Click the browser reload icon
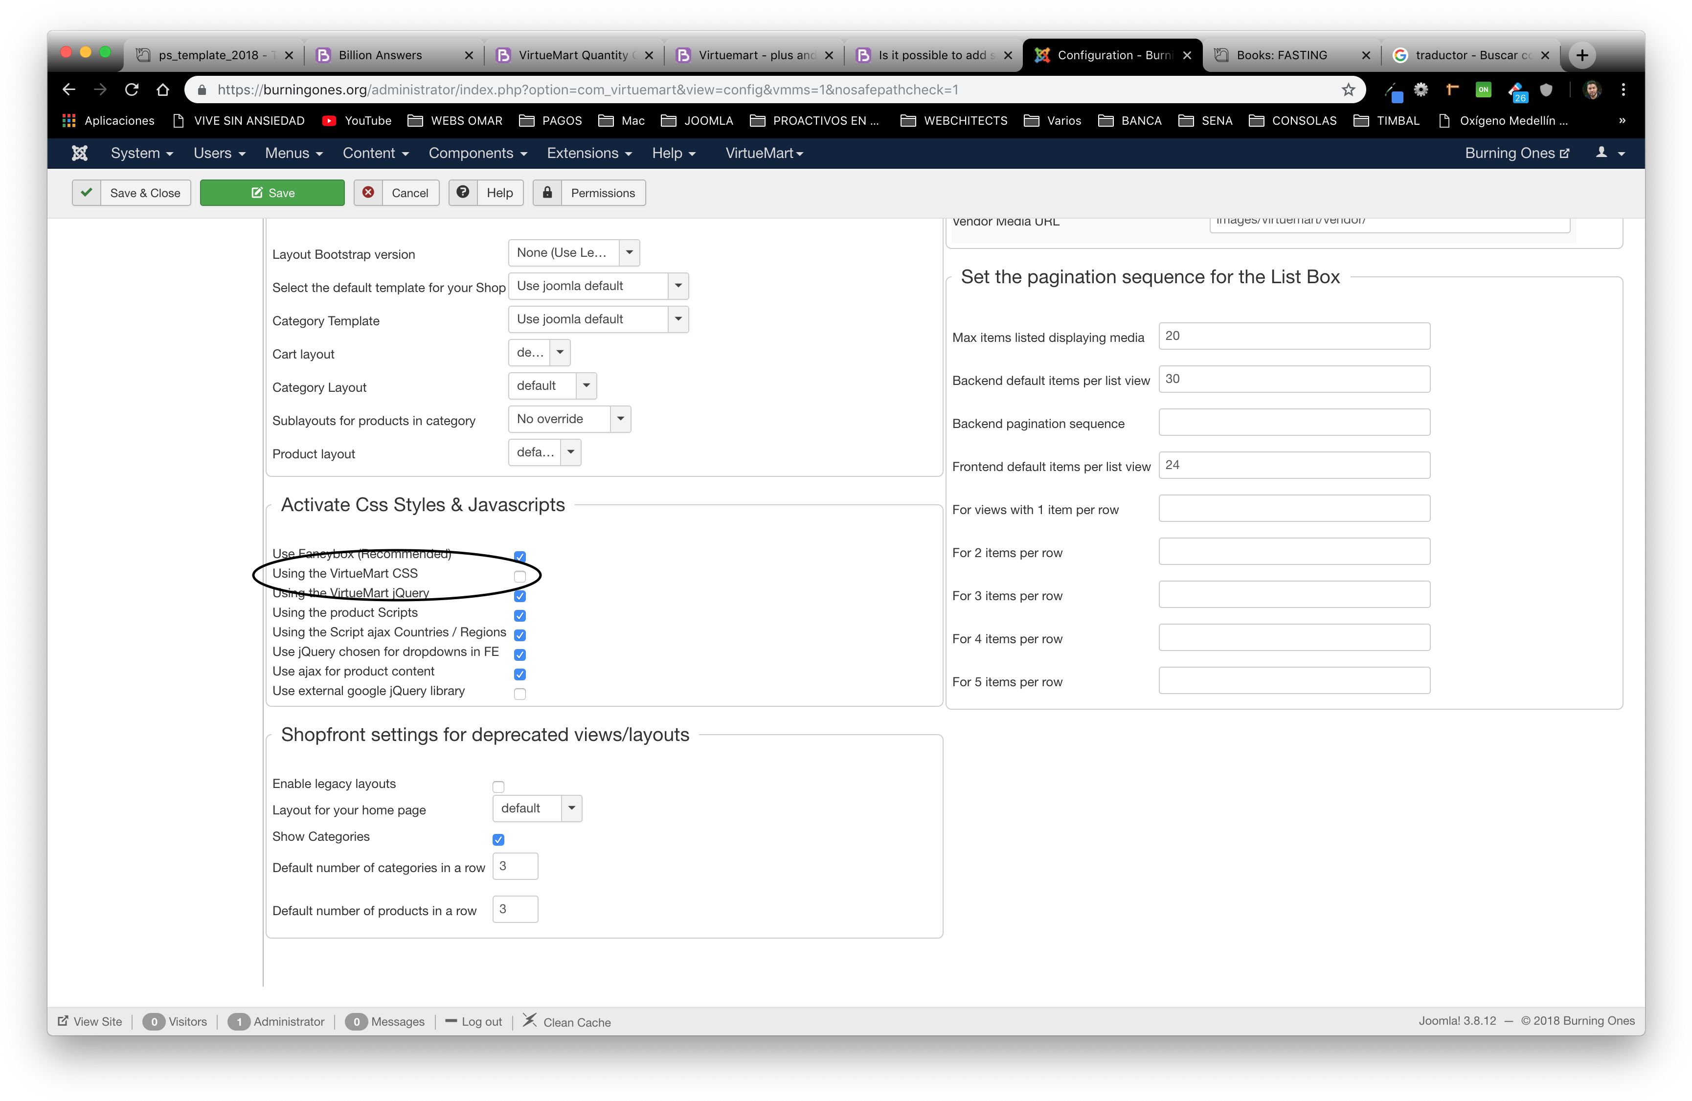1692x1101 pixels. 132,90
